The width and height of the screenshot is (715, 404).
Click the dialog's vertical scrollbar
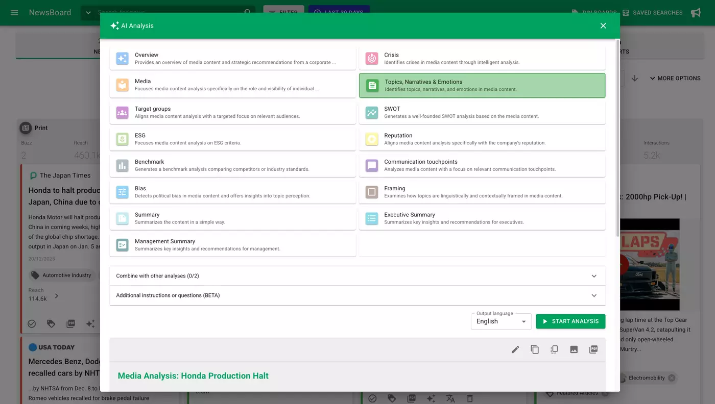coord(618,138)
